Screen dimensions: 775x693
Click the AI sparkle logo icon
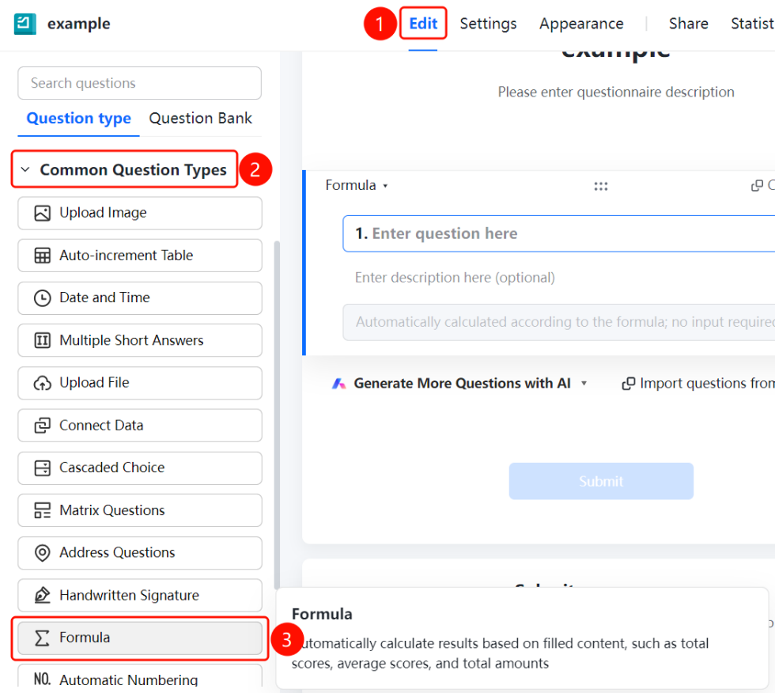(338, 384)
